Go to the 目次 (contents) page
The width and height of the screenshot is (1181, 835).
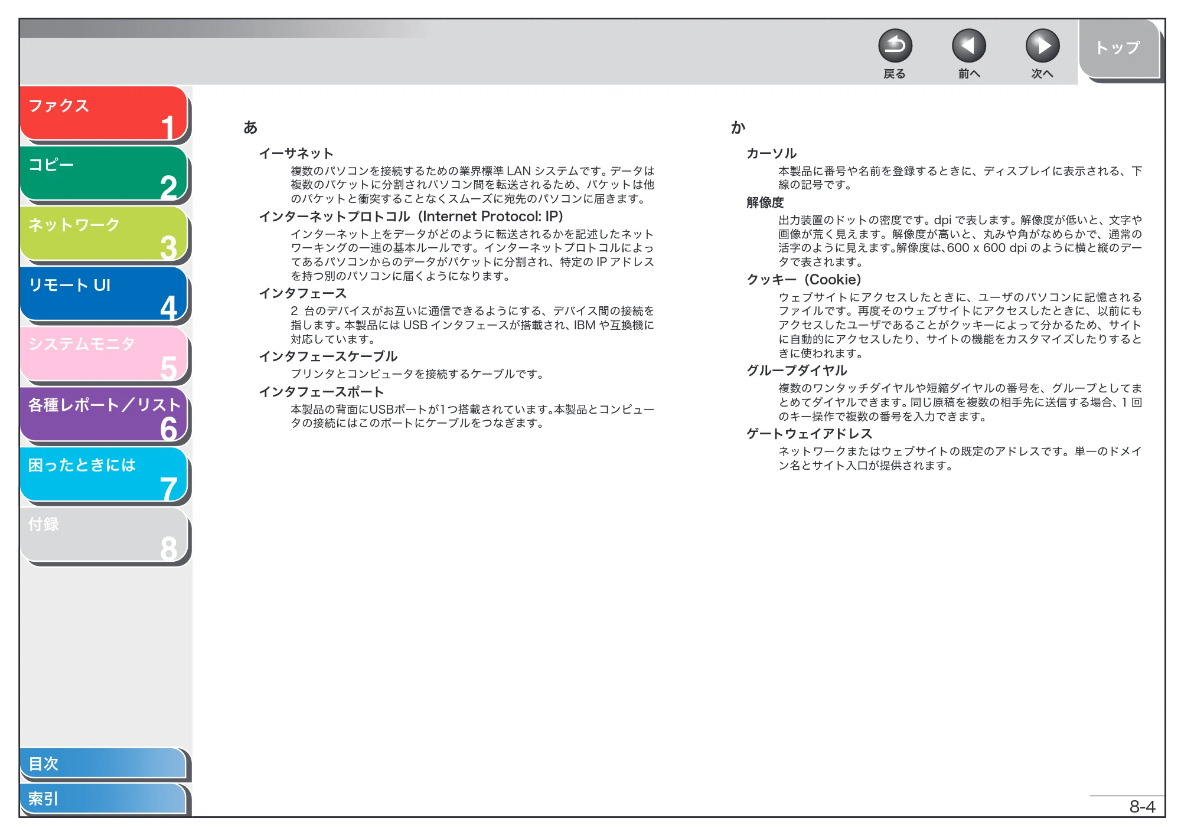click(x=103, y=764)
